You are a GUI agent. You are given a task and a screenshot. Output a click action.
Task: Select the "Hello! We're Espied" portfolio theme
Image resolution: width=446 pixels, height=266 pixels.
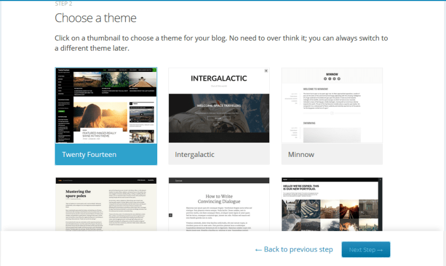[332, 203]
